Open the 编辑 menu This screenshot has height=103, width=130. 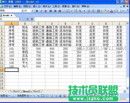pyautogui.click(x=17, y=6)
